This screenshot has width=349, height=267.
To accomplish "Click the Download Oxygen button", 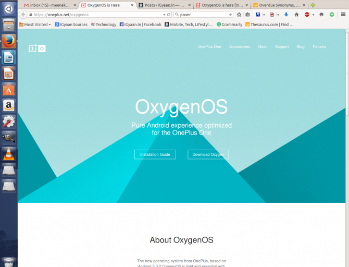I will [208, 154].
